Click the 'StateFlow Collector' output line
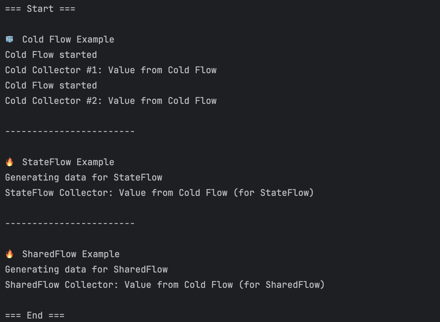Viewport: 440px width, 322px height. 159,193
